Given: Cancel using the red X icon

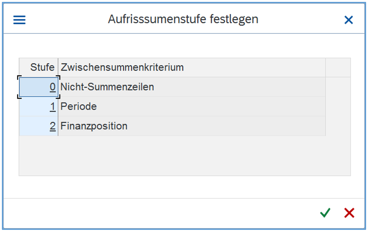Looking at the screenshot, I should (x=349, y=213).
